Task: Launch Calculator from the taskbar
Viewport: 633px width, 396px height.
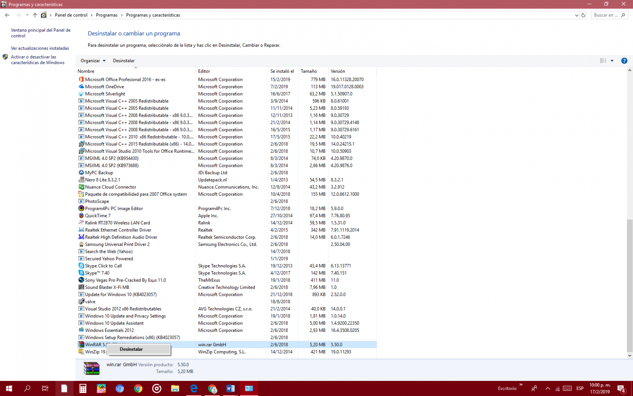Action: tap(82, 388)
